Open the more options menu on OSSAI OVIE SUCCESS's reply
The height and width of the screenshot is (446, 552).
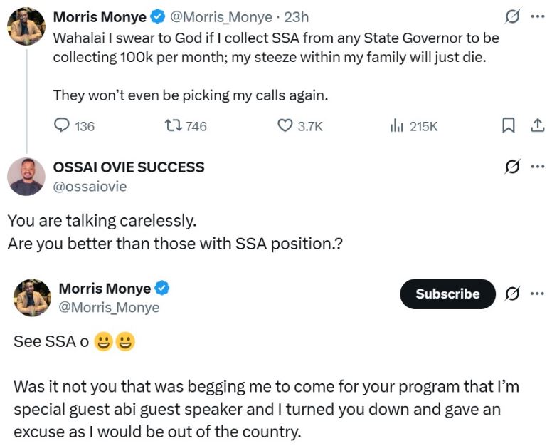(x=537, y=167)
